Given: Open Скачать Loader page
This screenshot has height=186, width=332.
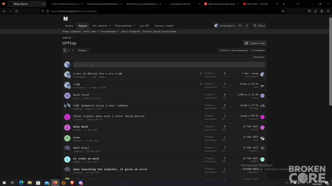Looking at the screenshot, I should click(x=164, y=26).
